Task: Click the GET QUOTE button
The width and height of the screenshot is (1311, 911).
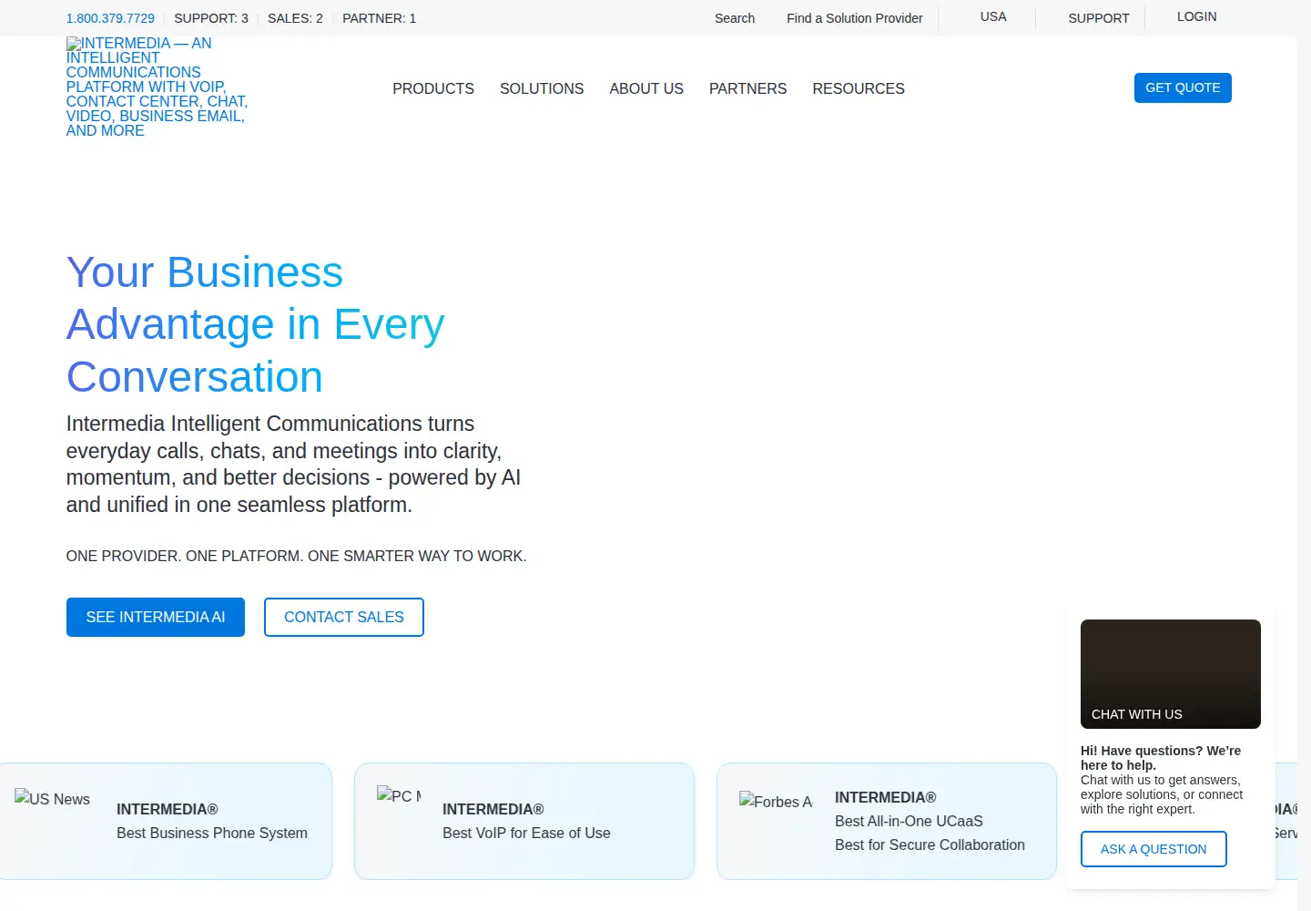Action: click(1183, 87)
